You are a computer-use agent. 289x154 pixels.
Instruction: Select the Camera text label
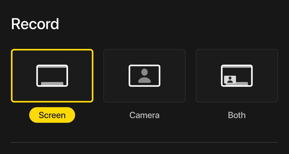tap(144, 115)
